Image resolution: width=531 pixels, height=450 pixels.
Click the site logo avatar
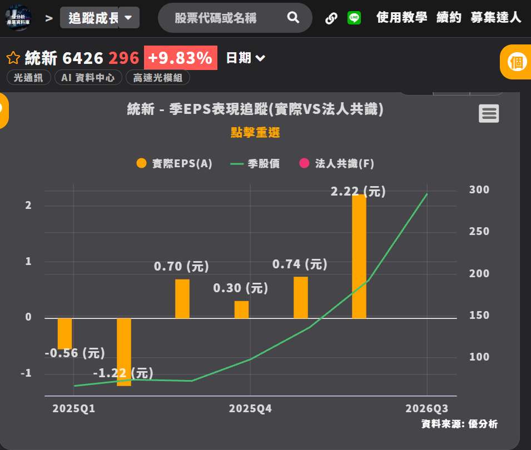pos(18,18)
